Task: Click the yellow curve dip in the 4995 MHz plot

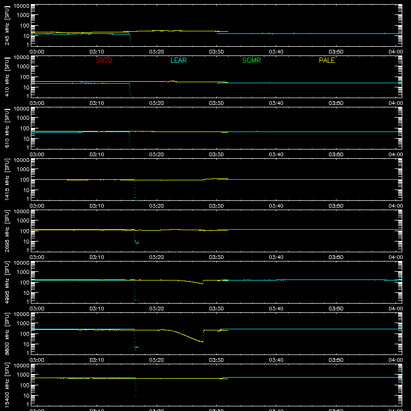Action: pyautogui.click(x=202, y=284)
